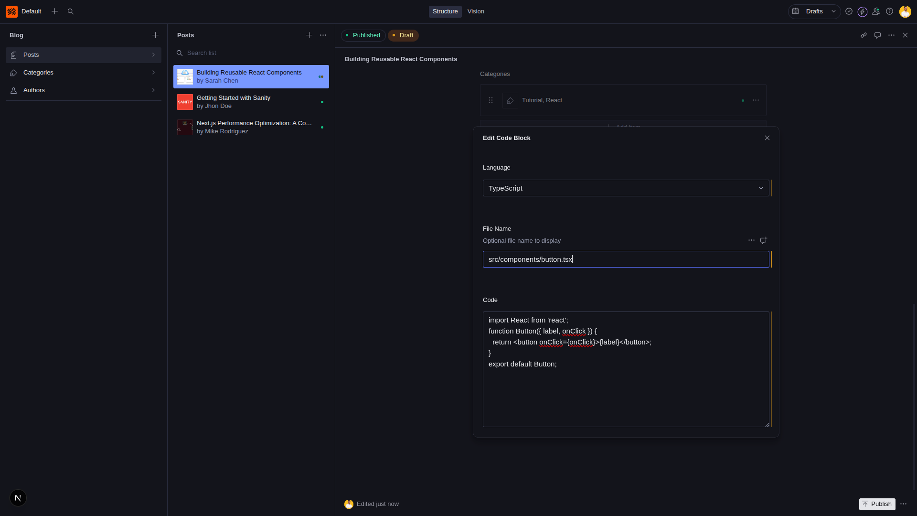The height and width of the screenshot is (516, 917).
Task: Select Posts in the Blog sidebar
Action: click(x=83, y=54)
